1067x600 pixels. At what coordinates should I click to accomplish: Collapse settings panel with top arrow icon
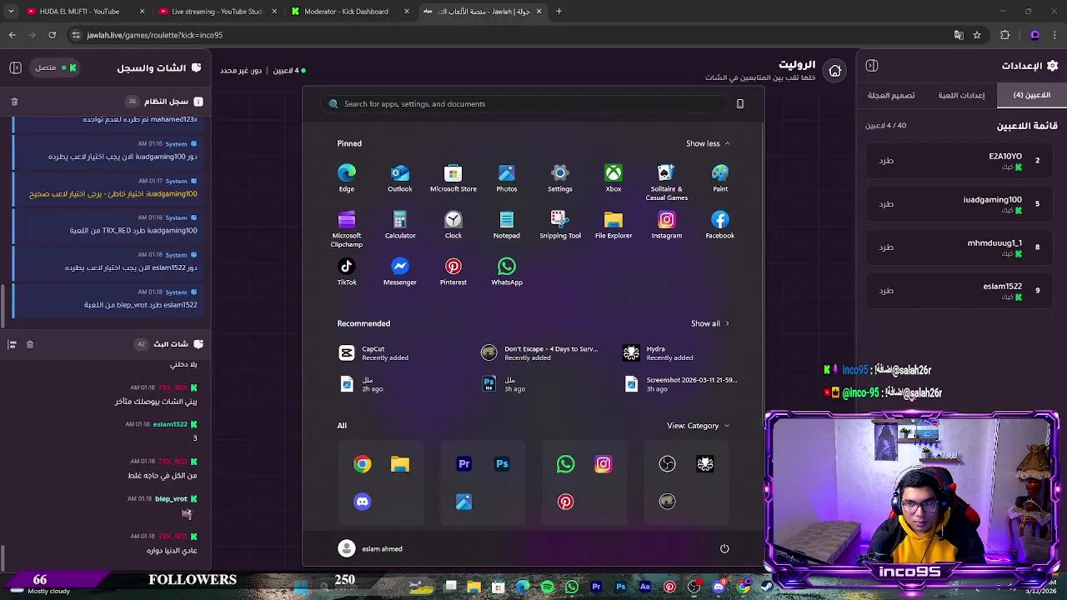(x=872, y=66)
